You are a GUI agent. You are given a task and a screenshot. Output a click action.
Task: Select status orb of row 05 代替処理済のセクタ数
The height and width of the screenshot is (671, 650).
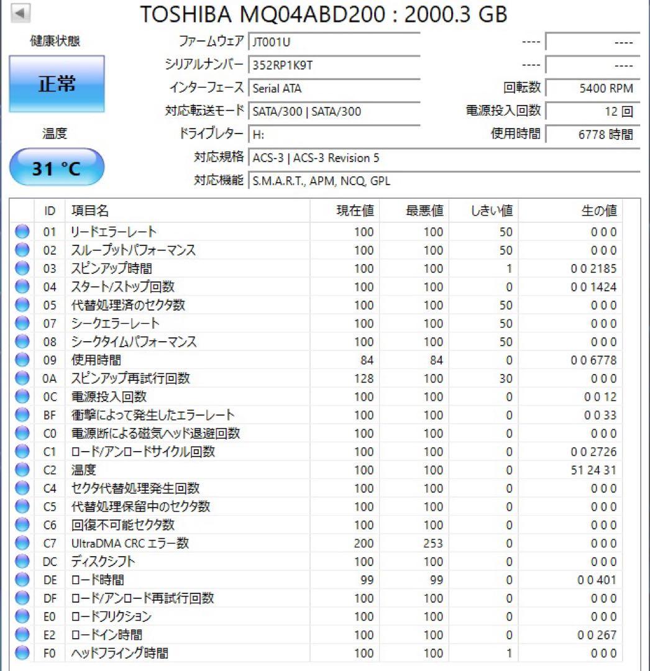click(22, 305)
